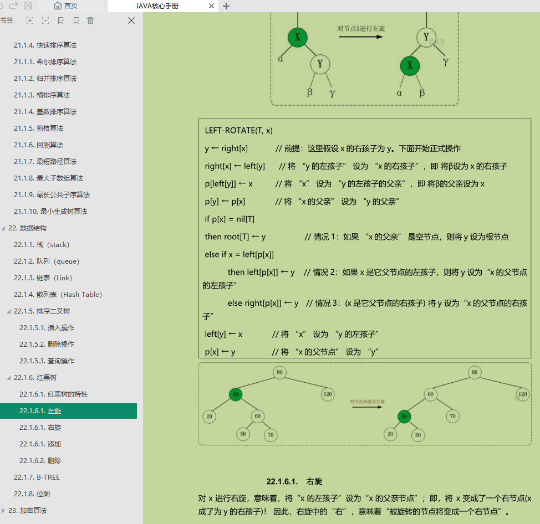Close the JAVA核心手册 tab
540x524 pixels.
click(211, 6)
